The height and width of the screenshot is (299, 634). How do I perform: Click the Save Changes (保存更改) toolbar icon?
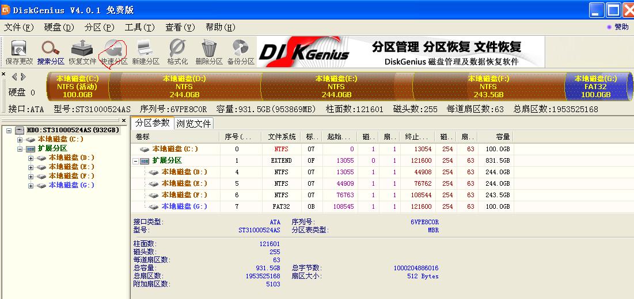(18, 52)
